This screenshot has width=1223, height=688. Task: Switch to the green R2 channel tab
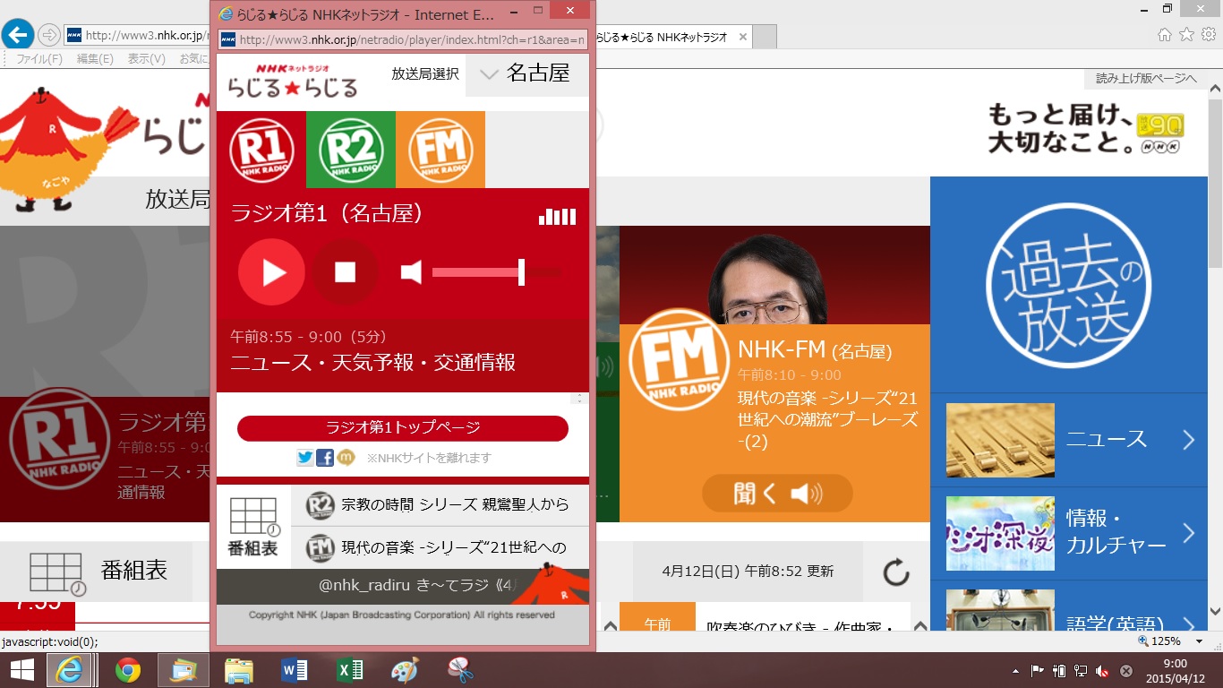351,150
